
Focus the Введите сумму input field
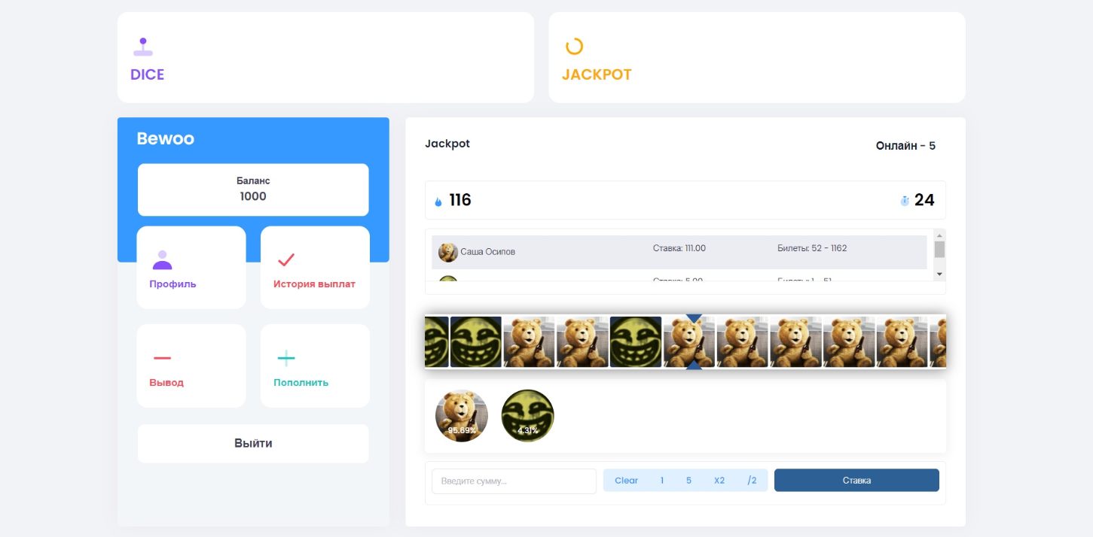pyautogui.click(x=514, y=481)
